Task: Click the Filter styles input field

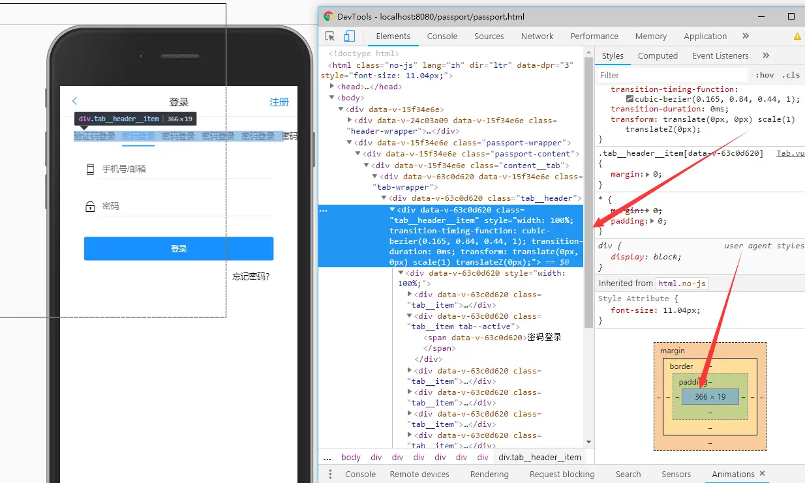Action: click(x=672, y=75)
